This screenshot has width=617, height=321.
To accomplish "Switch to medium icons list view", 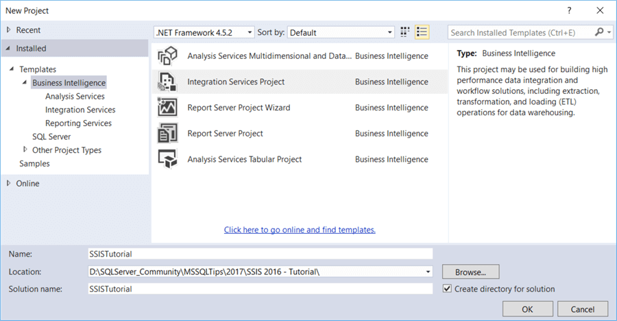I will [x=422, y=32].
